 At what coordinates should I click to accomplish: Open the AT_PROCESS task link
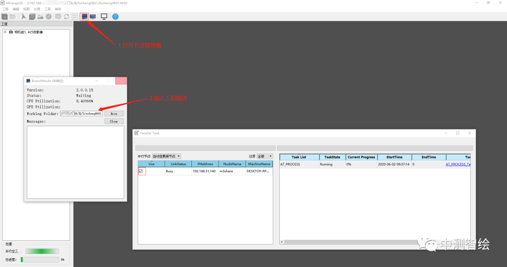pos(458,165)
